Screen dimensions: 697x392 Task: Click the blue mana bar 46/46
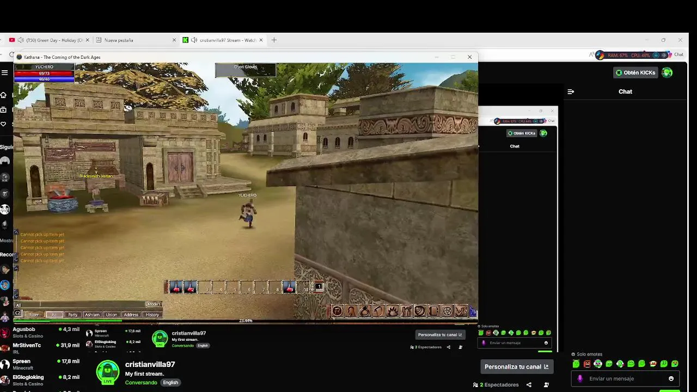pyautogui.click(x=44, y=79)
